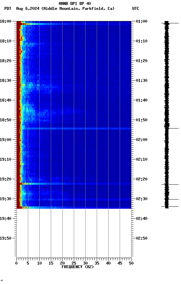Click the 0 Hz frequency axis label
The image size is (181, 284).
pos(17,263)
